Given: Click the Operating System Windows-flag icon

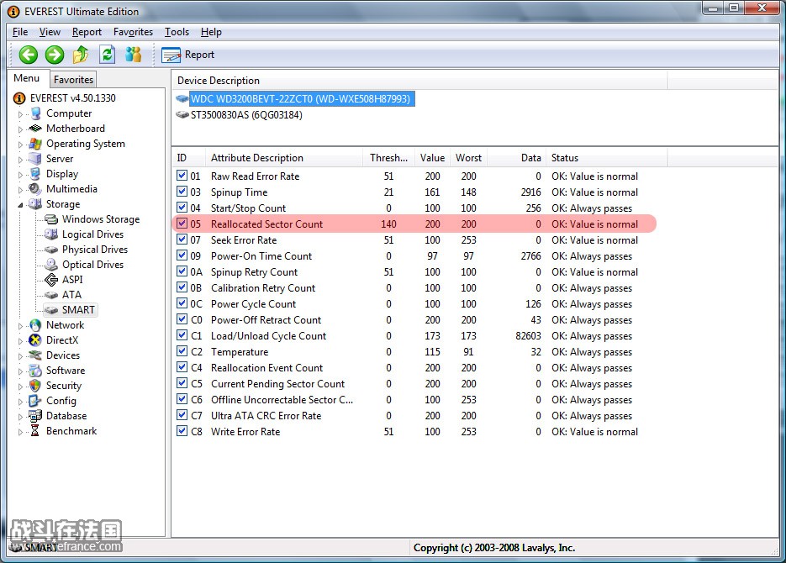Looking at the screenshot, I should pyautogui.click(x=35, y=144).
